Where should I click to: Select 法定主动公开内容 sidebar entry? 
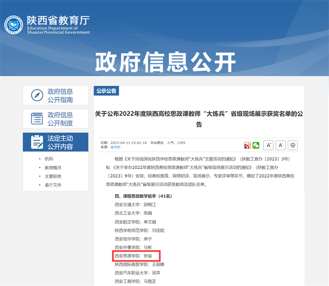click(56, 142)
